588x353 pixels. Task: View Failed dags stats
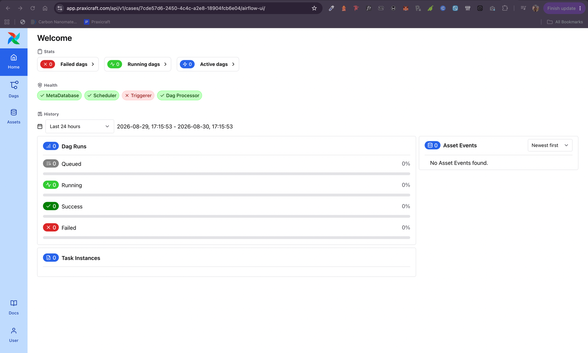[x=68, y=64]
